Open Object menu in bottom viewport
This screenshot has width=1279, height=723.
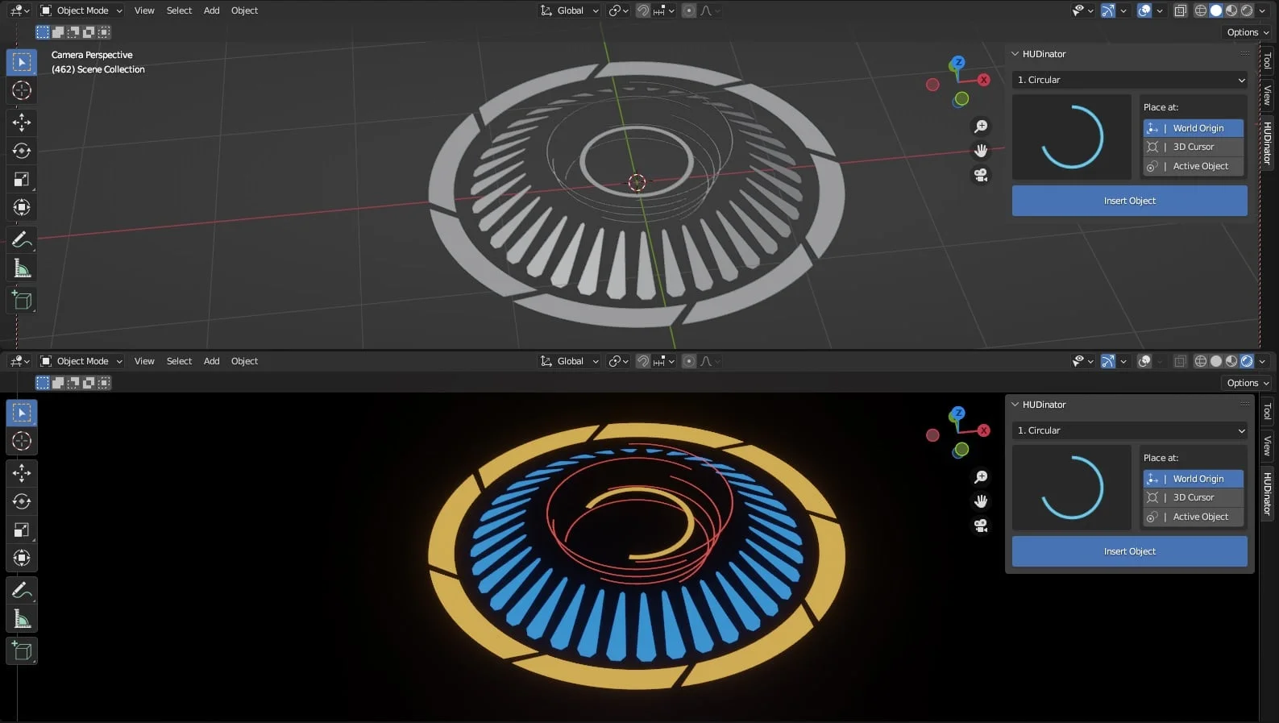click(244, 361)
